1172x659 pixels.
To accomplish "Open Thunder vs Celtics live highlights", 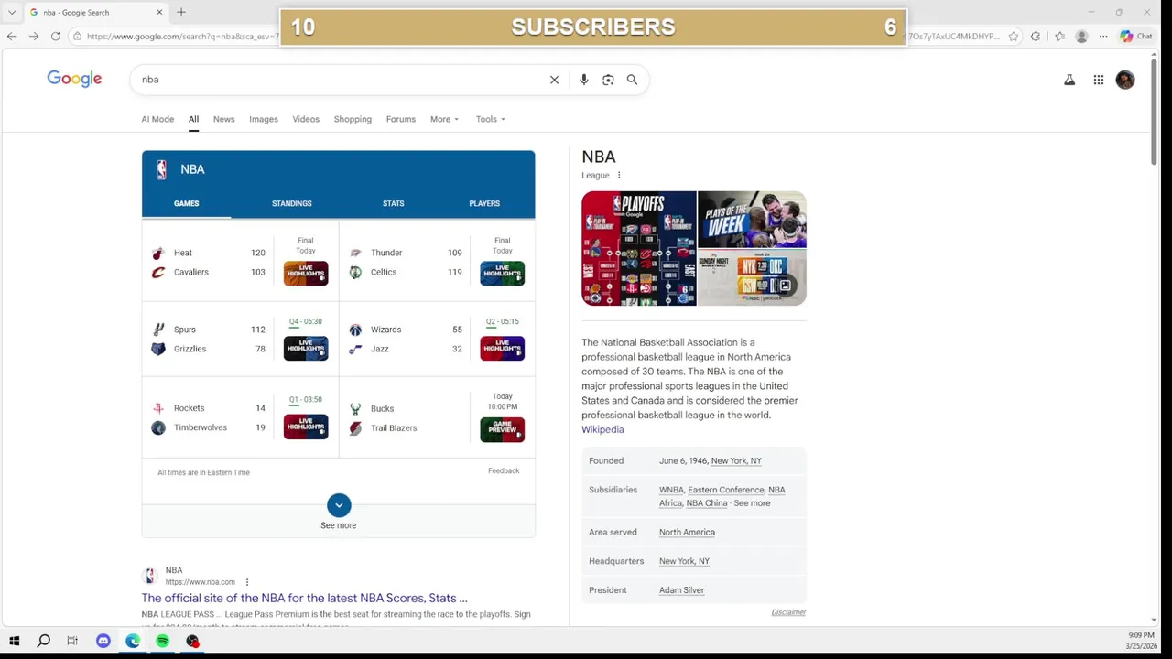I will coord(503,273).
